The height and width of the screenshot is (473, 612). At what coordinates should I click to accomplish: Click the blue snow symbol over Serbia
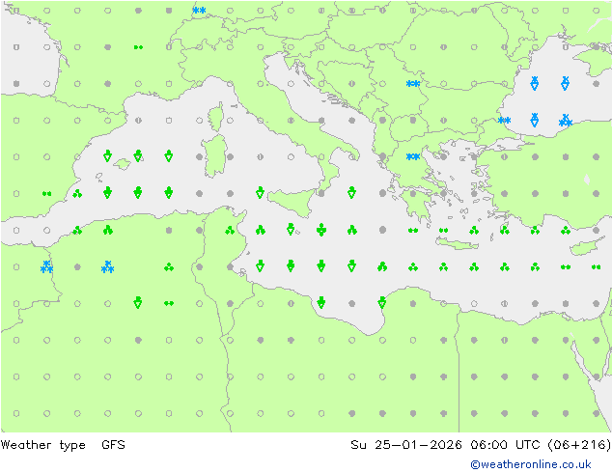(x=413, y=83)
